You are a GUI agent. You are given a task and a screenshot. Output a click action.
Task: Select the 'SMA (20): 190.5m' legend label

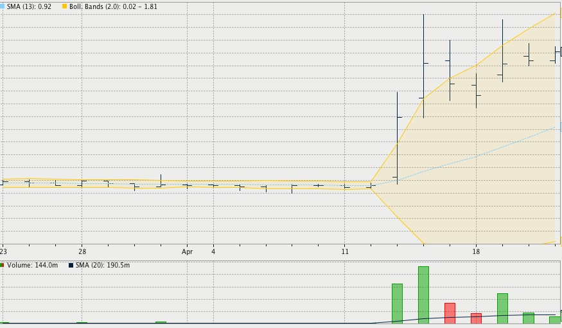click(x=103, y=265)
